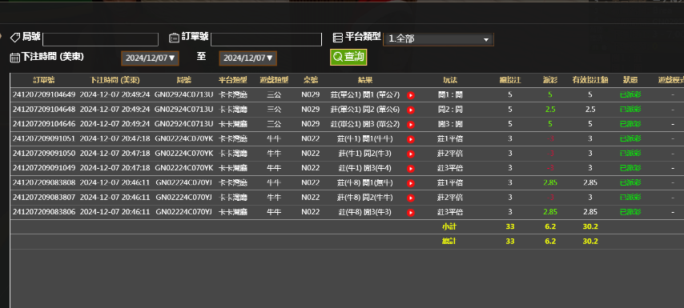The width and height of the screenshot is (684, 308).
Task: Select order number 241207209091050
Action: click(x=44, y=154)
